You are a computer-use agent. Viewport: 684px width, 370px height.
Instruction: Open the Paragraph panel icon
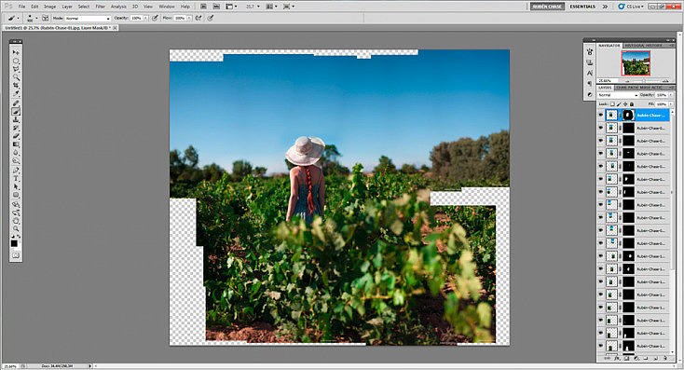[590, 84]
